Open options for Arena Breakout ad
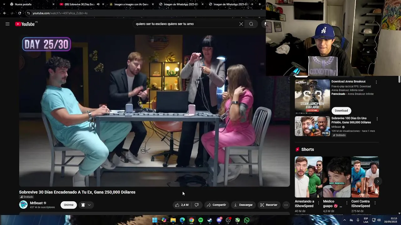401x225 pixels. (376, 82)
